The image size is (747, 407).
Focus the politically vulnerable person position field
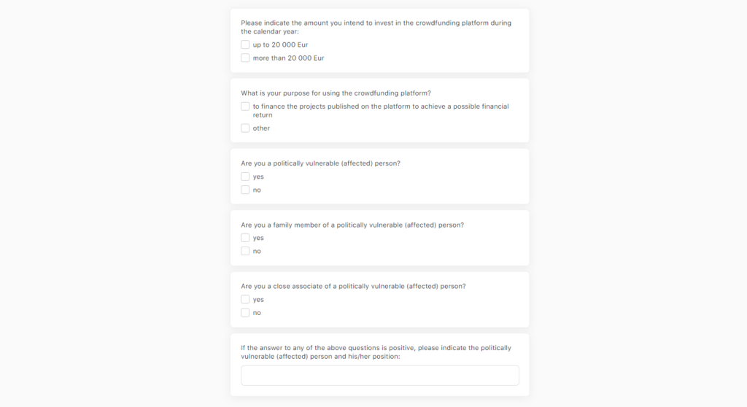pyautogui.click(x=379, y=376)
